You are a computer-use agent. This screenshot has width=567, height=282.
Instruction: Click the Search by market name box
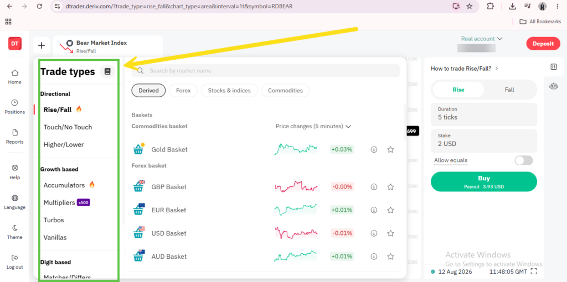(266, 71)
